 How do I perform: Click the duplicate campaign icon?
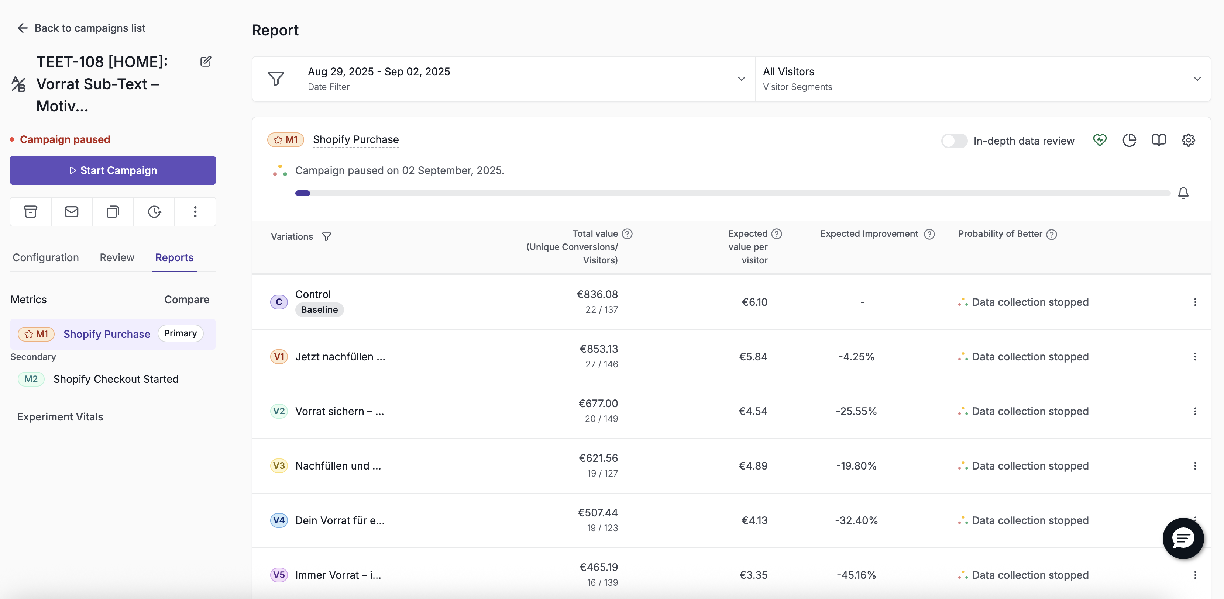(113, 212)
